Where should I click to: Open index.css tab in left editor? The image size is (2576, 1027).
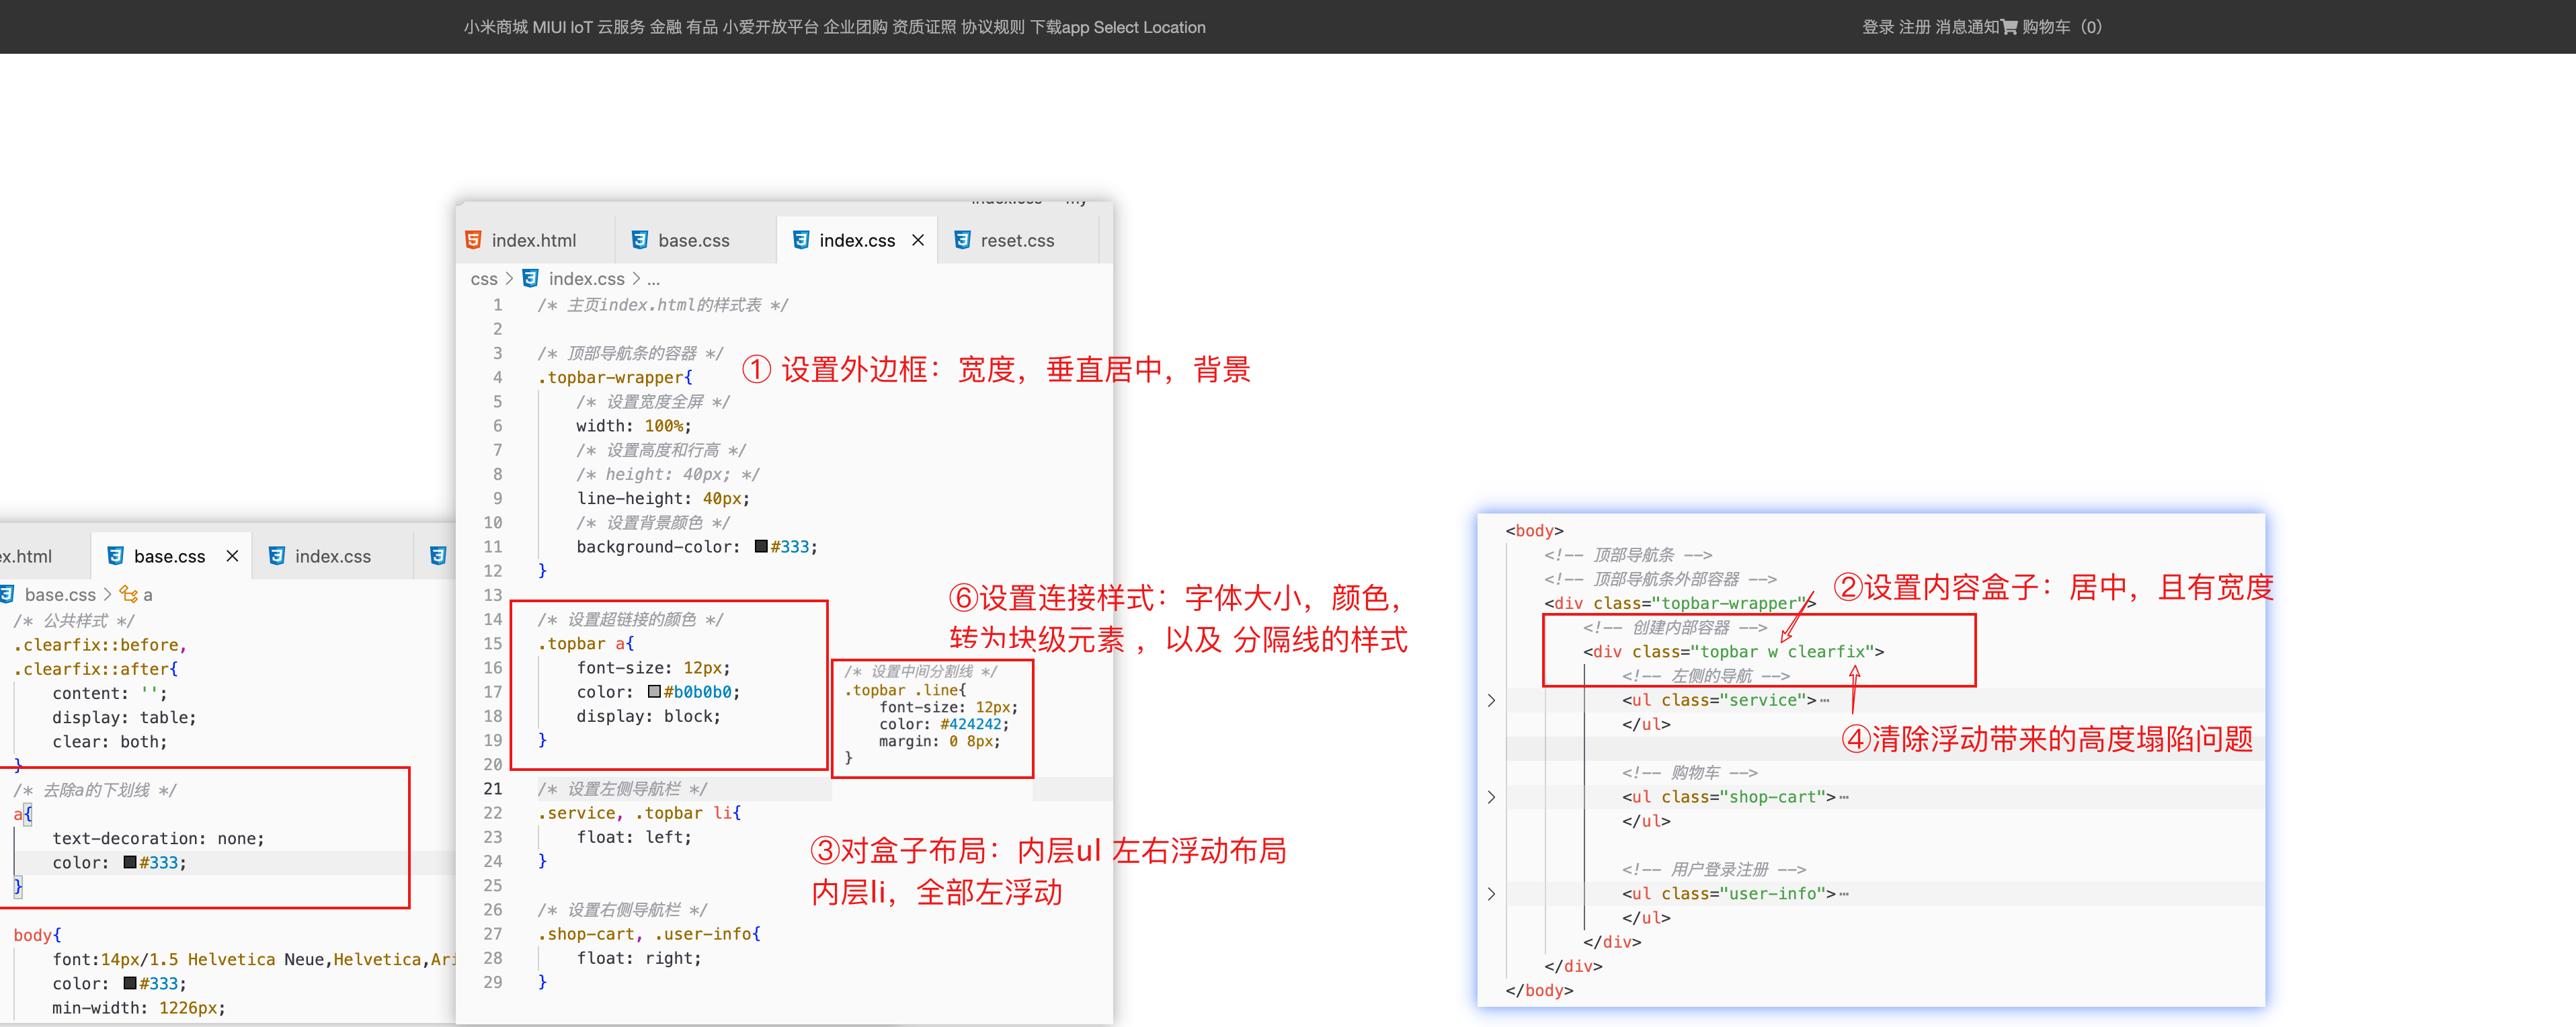click(333, 556)
